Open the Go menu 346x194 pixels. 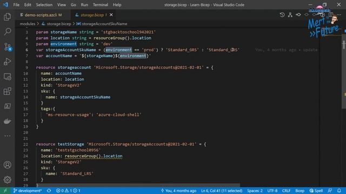coord(74,5)
